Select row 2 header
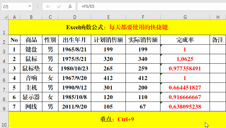Viewport: 226px width, 128px height. (4, 40)
